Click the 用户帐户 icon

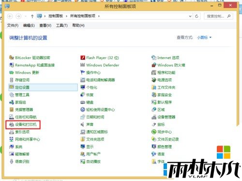tap(83, 154)
